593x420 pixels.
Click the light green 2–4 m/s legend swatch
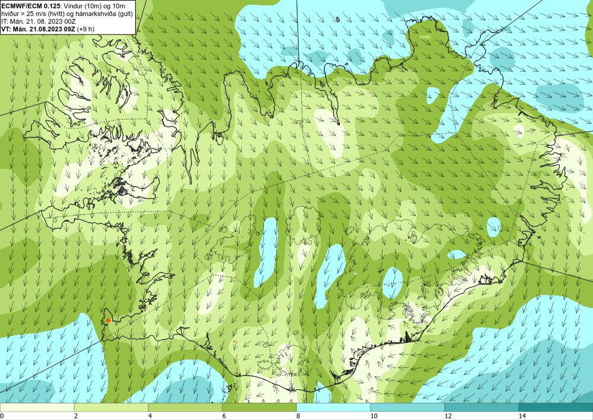[x=111, y=407]
